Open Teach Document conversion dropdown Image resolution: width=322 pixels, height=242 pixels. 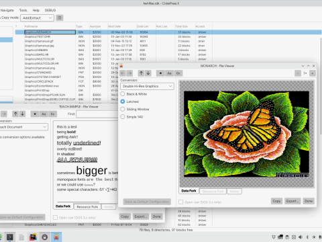(23, 127)
